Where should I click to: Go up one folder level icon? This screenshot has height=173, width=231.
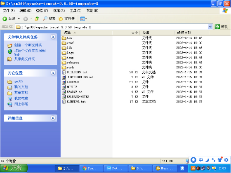click(37, 19)
